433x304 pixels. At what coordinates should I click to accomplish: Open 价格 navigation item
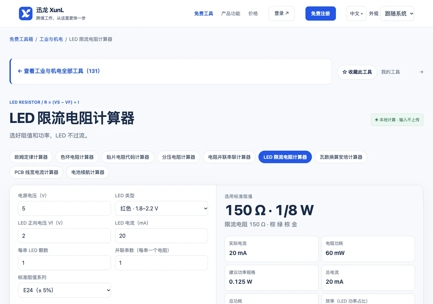point(253,14)
